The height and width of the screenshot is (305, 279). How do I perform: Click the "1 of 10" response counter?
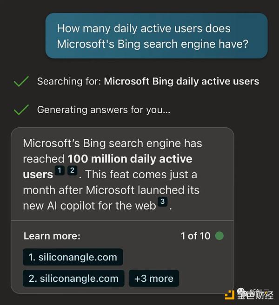point(195,236)
